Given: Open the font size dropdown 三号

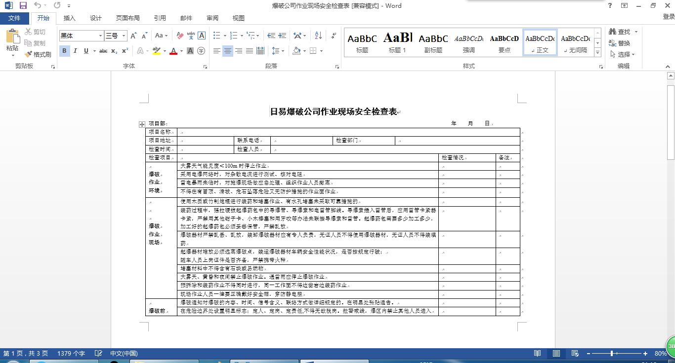Looking at the screenshot, I should [x=124, y=36].
